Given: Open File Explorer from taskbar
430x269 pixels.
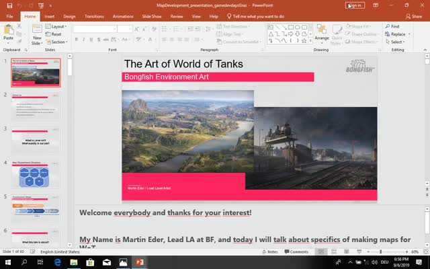Looking at the screenshot, I should point(73,262).
